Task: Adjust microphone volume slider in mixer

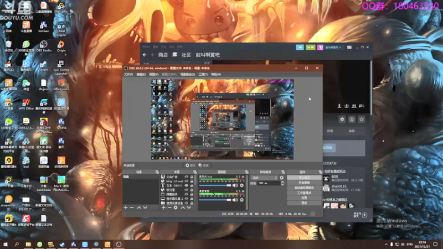Action: click(215, 185)
